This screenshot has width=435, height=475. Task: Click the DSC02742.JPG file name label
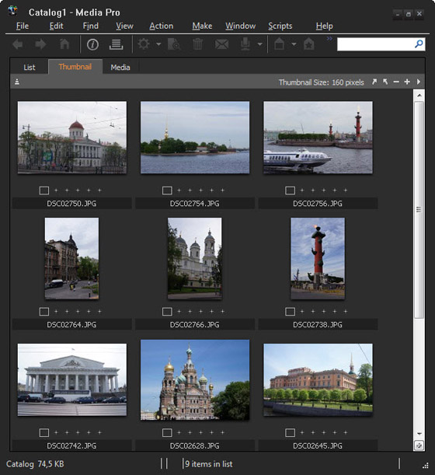pos(71,446)
